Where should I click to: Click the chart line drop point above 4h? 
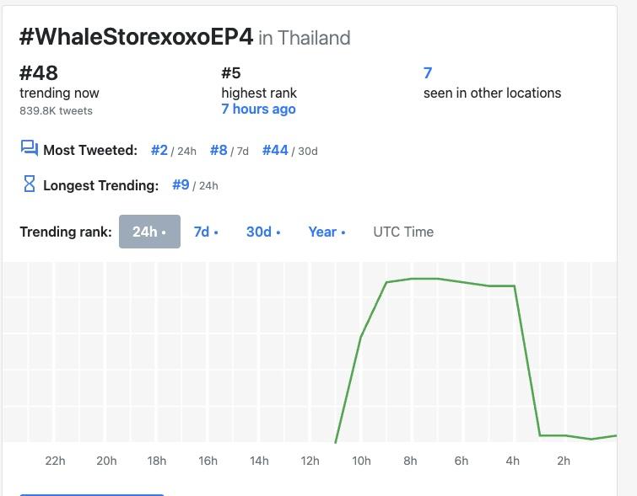(515, 286)
